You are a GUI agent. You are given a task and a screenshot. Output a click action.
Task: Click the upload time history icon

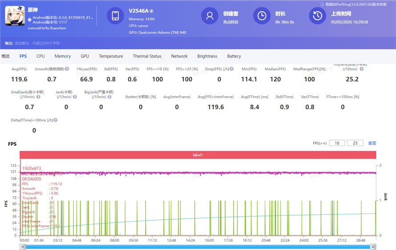point(318,16)
